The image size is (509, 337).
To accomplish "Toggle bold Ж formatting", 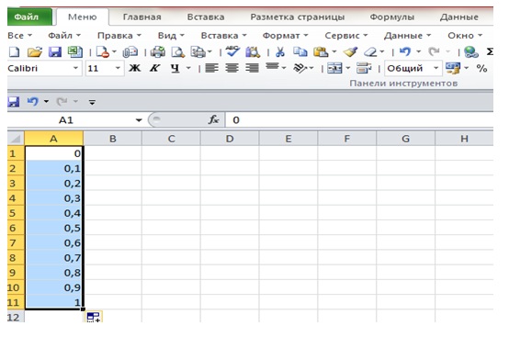I will (135, 68).
